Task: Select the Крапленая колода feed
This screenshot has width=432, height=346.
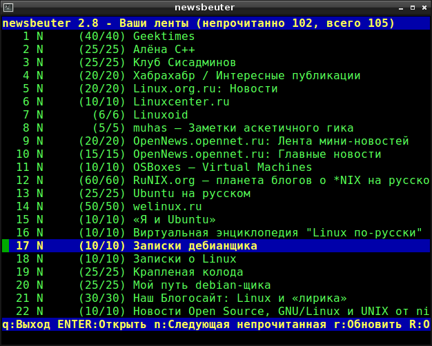Action: [x=216, y=272]
